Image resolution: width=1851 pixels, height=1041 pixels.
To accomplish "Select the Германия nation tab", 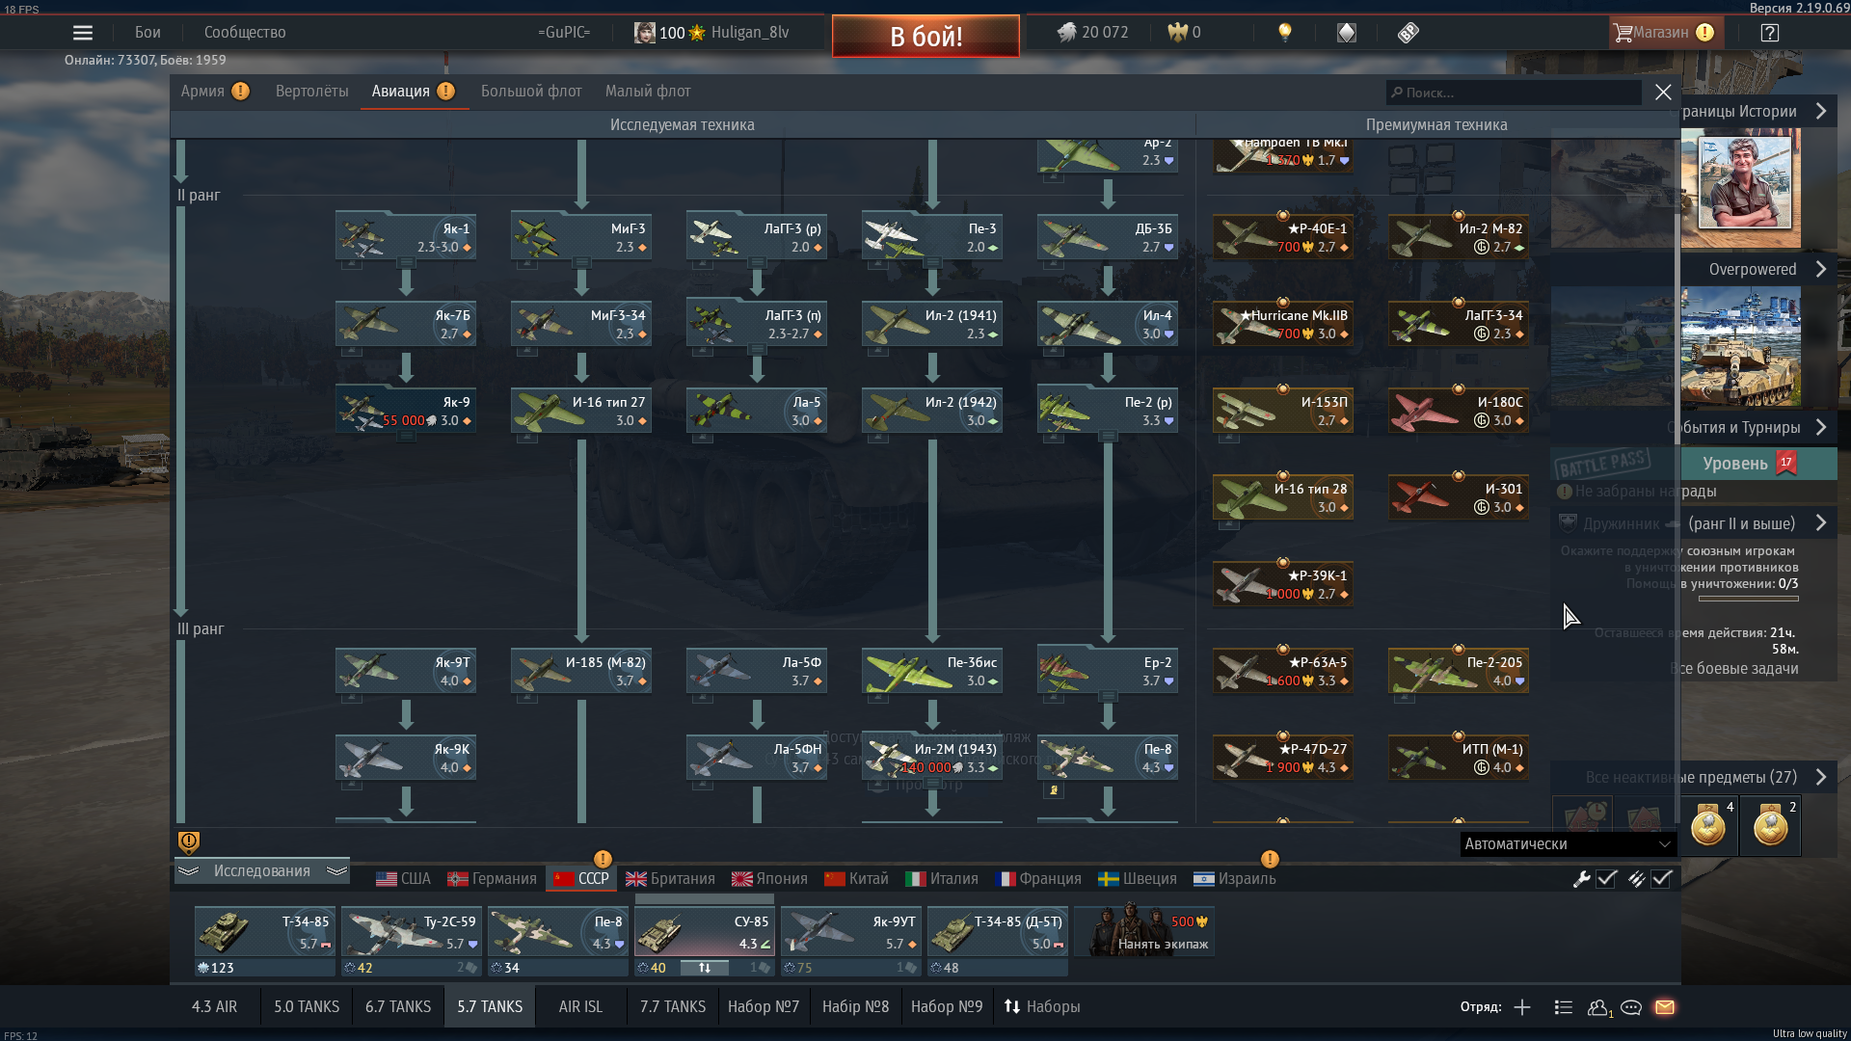I will click(x=492, y=879).
